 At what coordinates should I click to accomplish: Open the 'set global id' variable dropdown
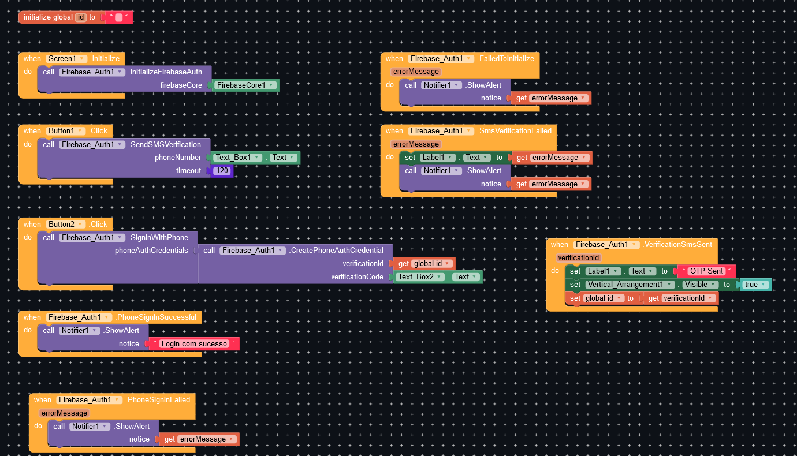[x=604, y=298]
